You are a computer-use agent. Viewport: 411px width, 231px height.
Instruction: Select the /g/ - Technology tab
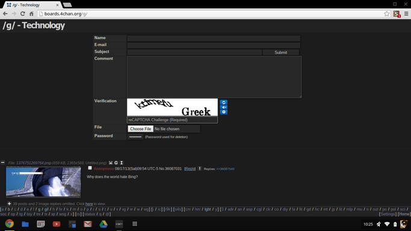(x=32, y=5)
